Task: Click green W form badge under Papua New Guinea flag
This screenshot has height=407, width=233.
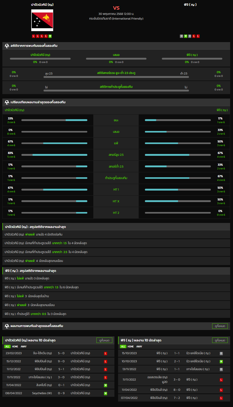Action: click(50, 36)
